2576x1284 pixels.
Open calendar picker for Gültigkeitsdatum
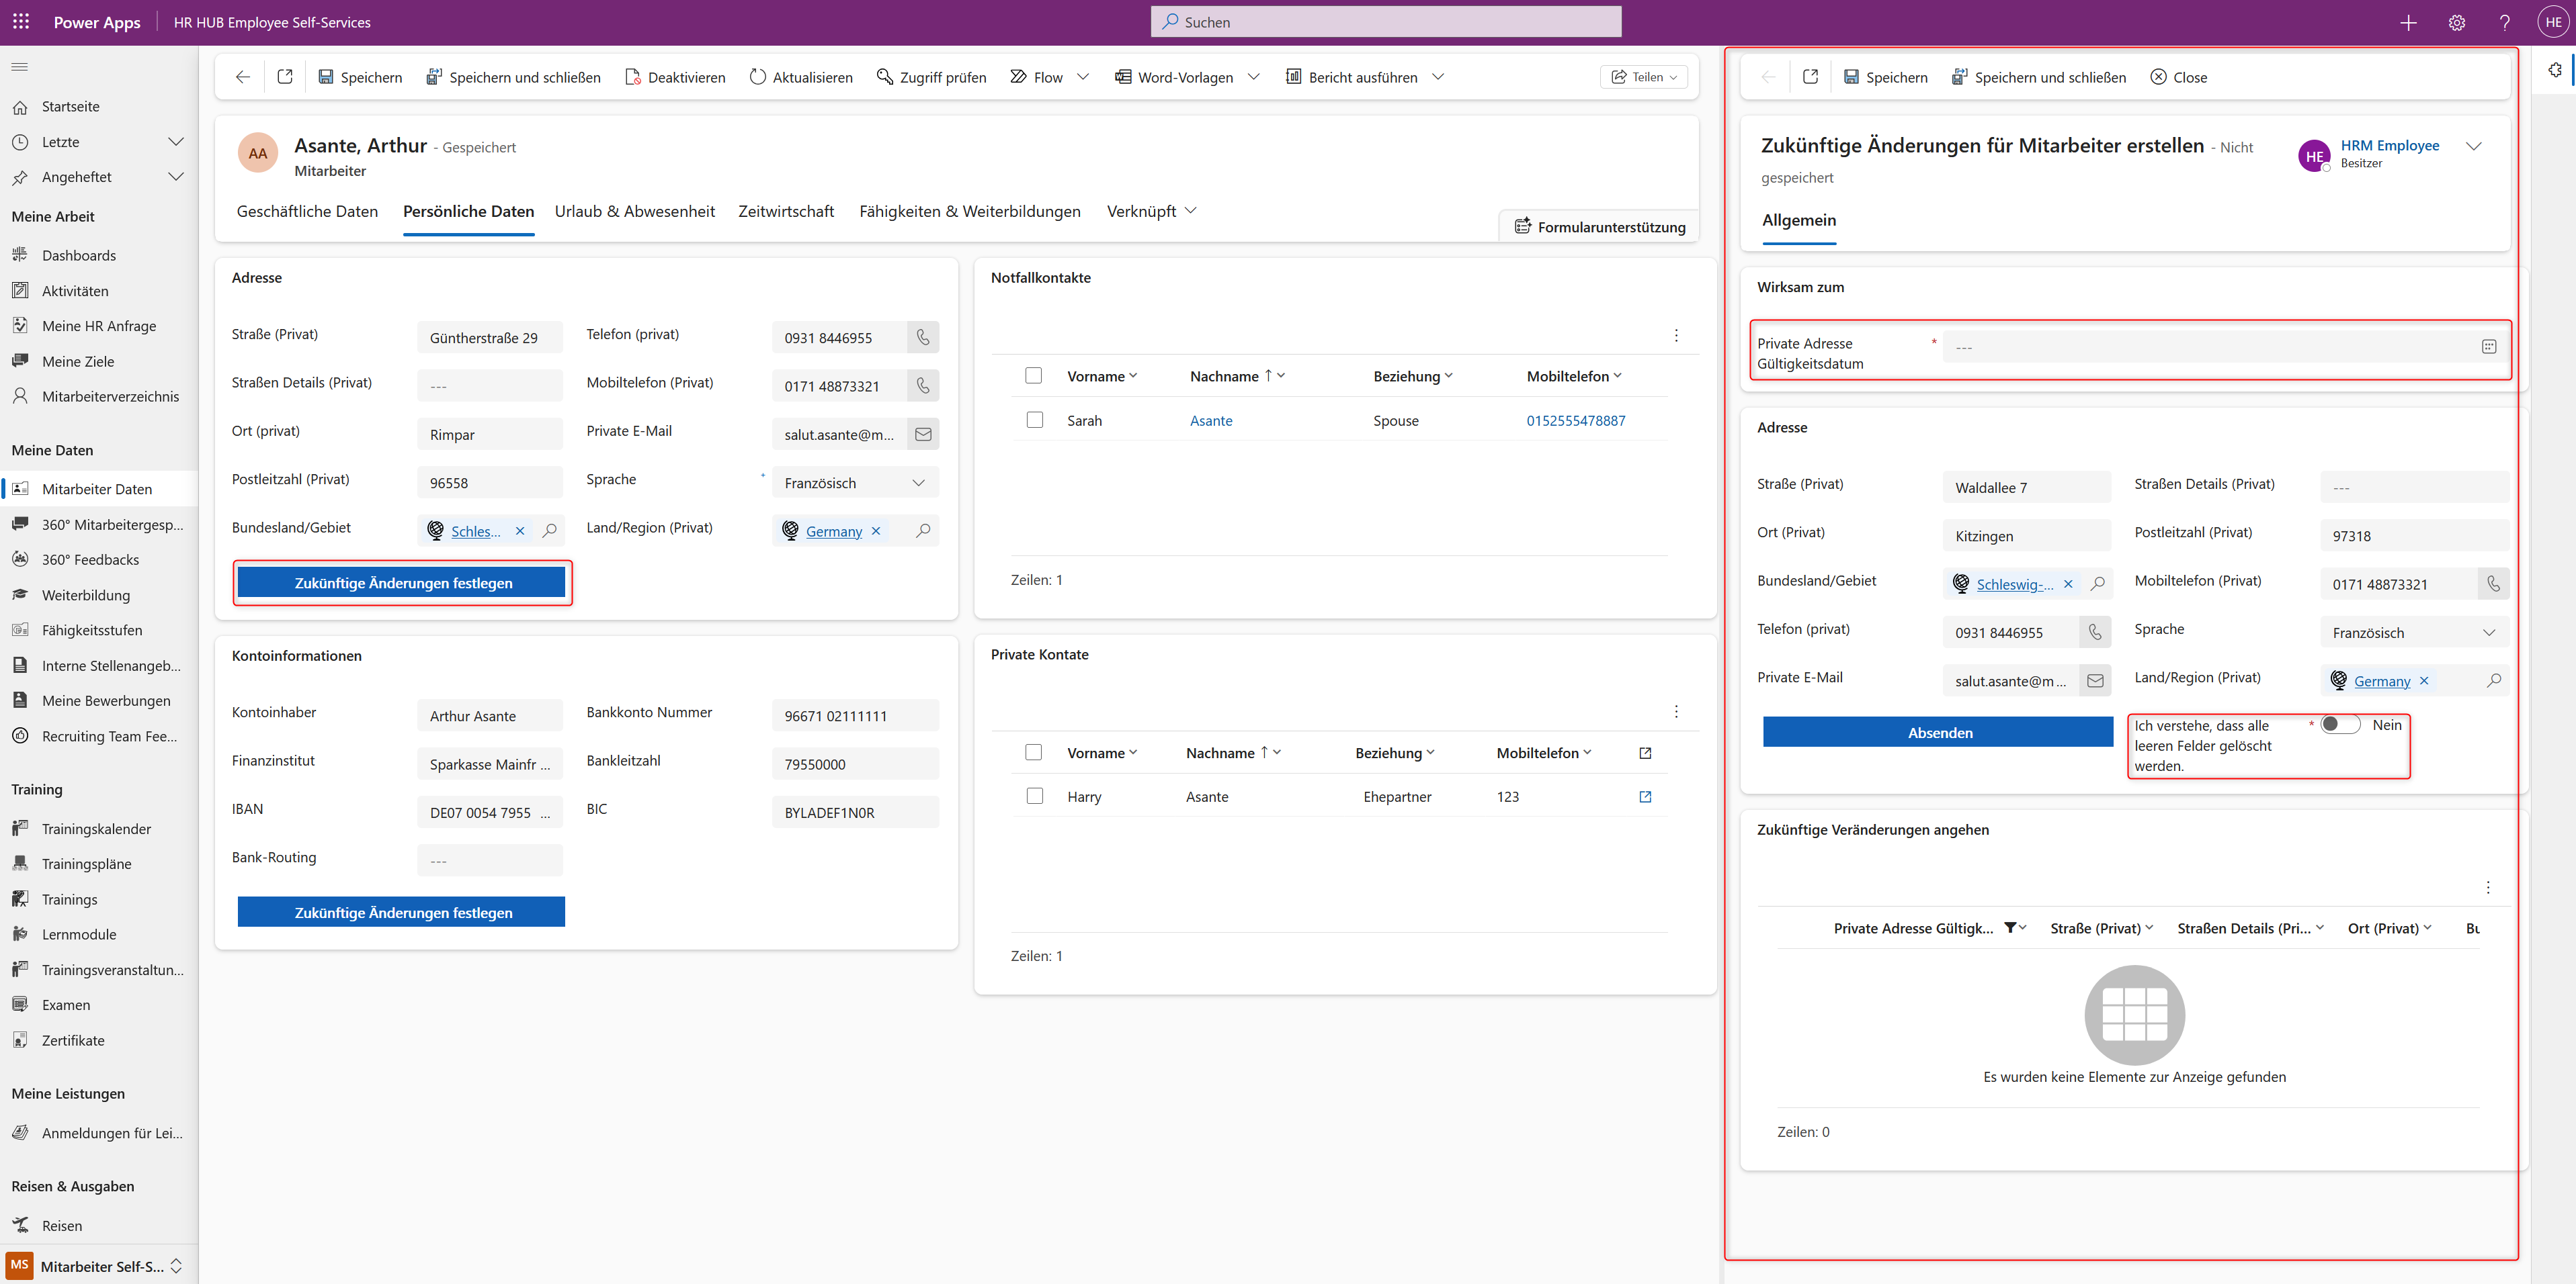pyautogui.click(x=2488, y=347)
